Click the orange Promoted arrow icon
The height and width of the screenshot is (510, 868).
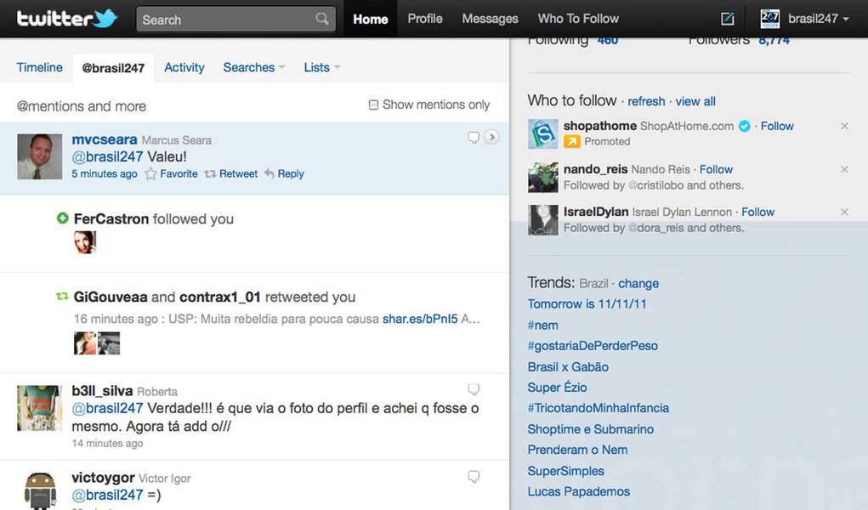(572, 142)
